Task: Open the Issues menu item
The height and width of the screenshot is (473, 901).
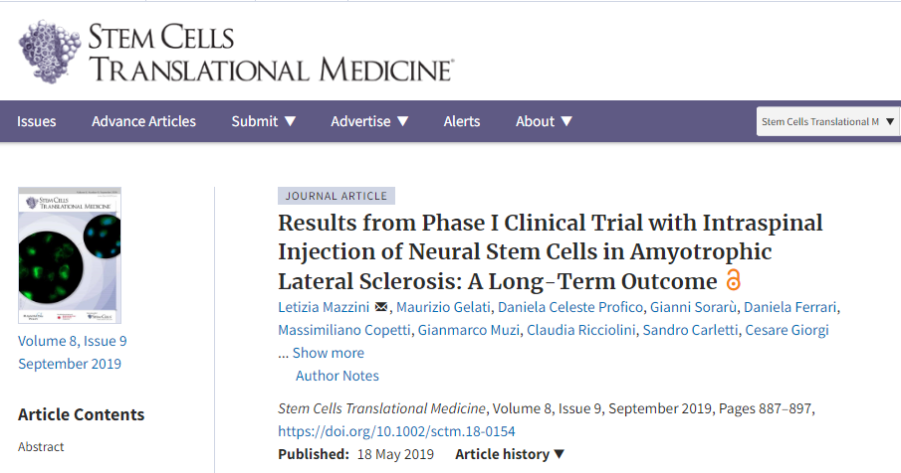Action: pos(37,121)
